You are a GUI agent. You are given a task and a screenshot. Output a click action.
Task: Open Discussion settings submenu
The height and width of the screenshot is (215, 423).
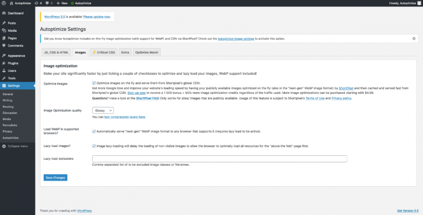[10, 113]
